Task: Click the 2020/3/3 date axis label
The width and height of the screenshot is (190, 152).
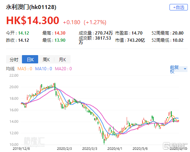Action: pyautogui.click(x=90, y=149)
